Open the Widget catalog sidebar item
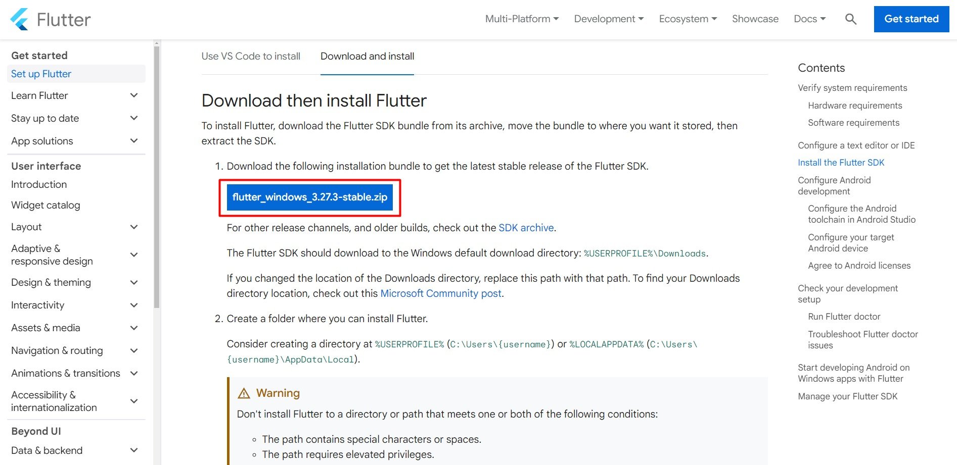Viewport: 957px width, 465px height. point(45,205)
